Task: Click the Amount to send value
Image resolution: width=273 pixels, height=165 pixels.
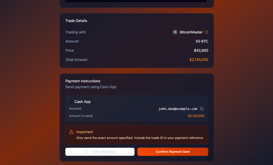Action: (x=196, y=116)
